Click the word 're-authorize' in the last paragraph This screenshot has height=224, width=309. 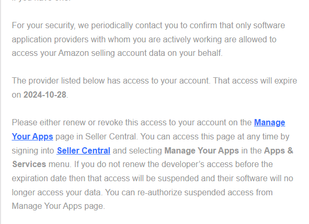click(159, 192)
